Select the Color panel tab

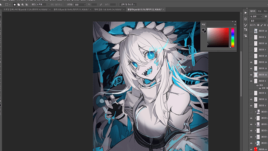(203, 25)
